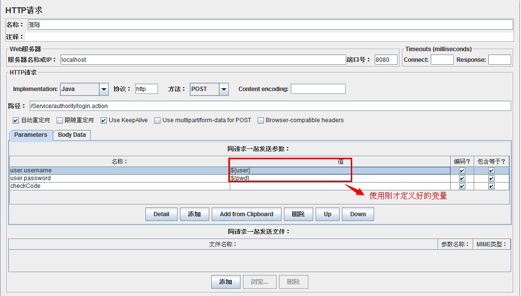Focus the 端口号 field showing 8080
This screenshot has height=296, width=521.
(x=386, y=60)
